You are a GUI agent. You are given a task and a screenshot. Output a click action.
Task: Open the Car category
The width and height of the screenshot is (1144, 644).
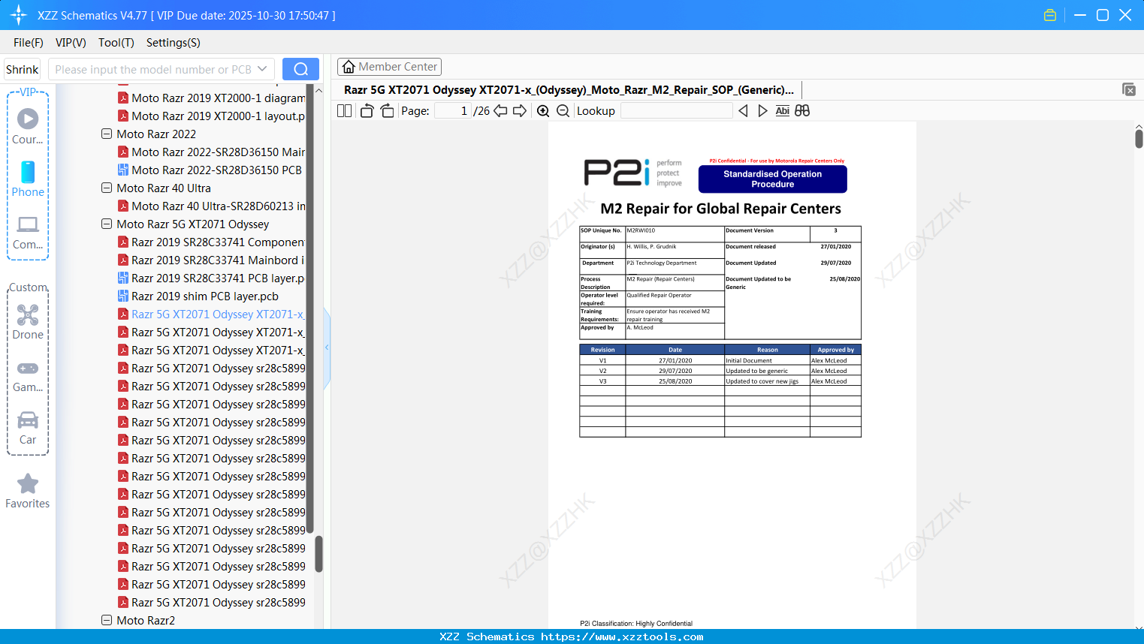(28, 428)
